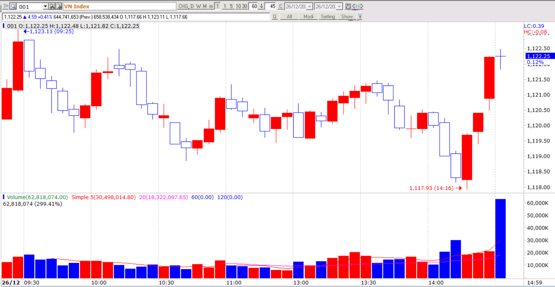Select the 1-minute interval button
This screenshot has width=555, height=287.
point(225,6)
